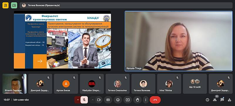The height and width of the screenshot is (106, 235).
Task: Click Irina Tilinina's round avatar photo
Action: click(x=169, y=84)
